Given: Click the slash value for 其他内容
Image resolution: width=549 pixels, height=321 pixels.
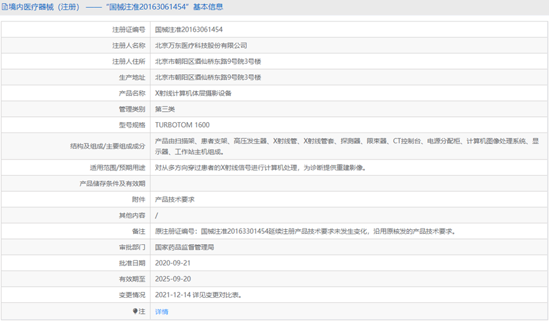Looking at the screenshot, I should click(x=156, y=216).
